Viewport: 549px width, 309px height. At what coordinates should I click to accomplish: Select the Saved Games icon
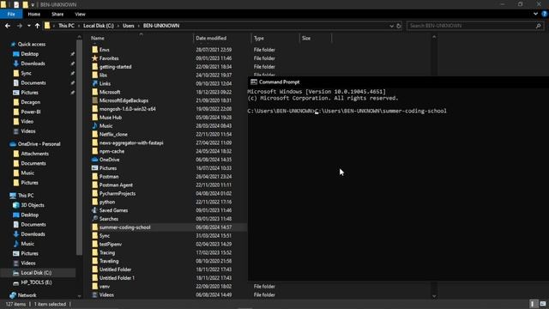[x=94, y=210]
